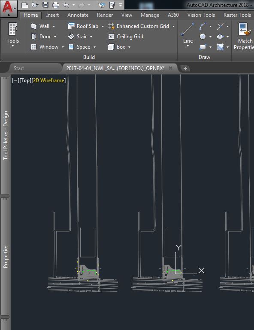254x330 pixels.
Task: Select the Space tool
Action: pyautogui.click(x=79, y=47)
